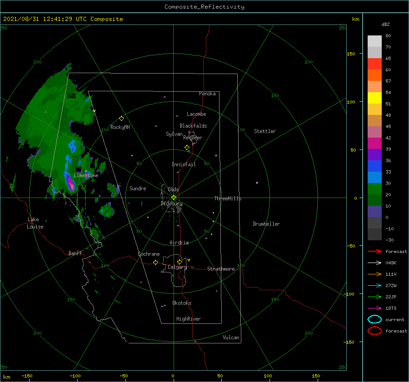Click the white 04DK arrow icon
This screenshot has width=409, height=382.
click(374, 263)
